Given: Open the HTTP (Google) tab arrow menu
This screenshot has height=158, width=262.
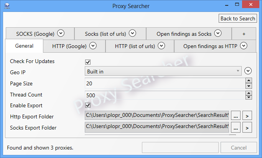Looking at the screenshot, I should [93, 46].
